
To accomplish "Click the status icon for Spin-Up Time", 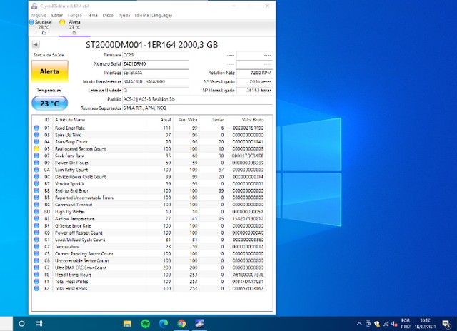I will [x=36, y=135].
